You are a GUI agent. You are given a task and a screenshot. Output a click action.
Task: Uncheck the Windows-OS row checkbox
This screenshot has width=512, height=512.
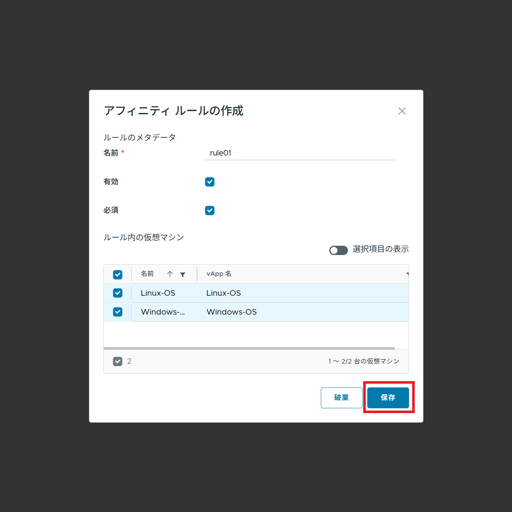117,312
